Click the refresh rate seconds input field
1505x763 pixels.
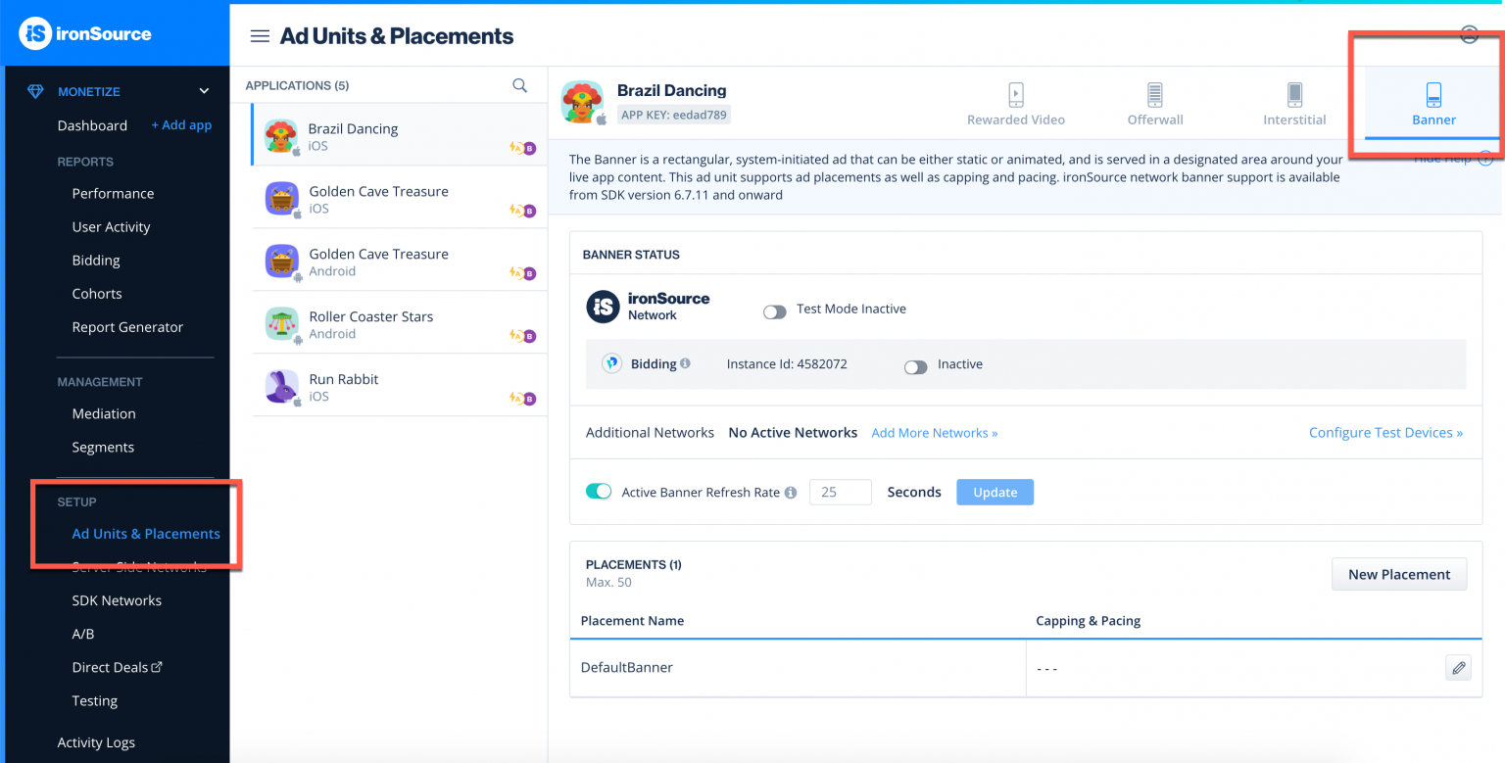(x=840, y=492)
